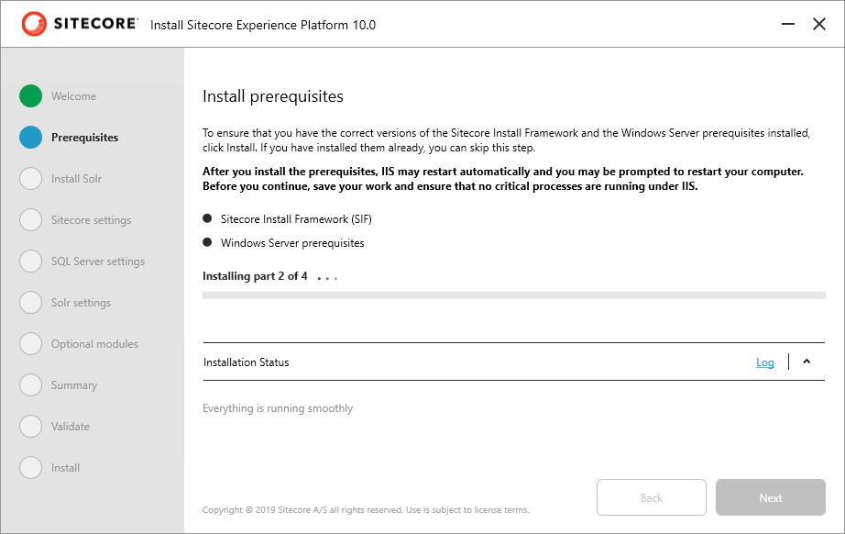The image size is (845, 534).
Task: Minimize the installer window
Action: pos(788,24)
